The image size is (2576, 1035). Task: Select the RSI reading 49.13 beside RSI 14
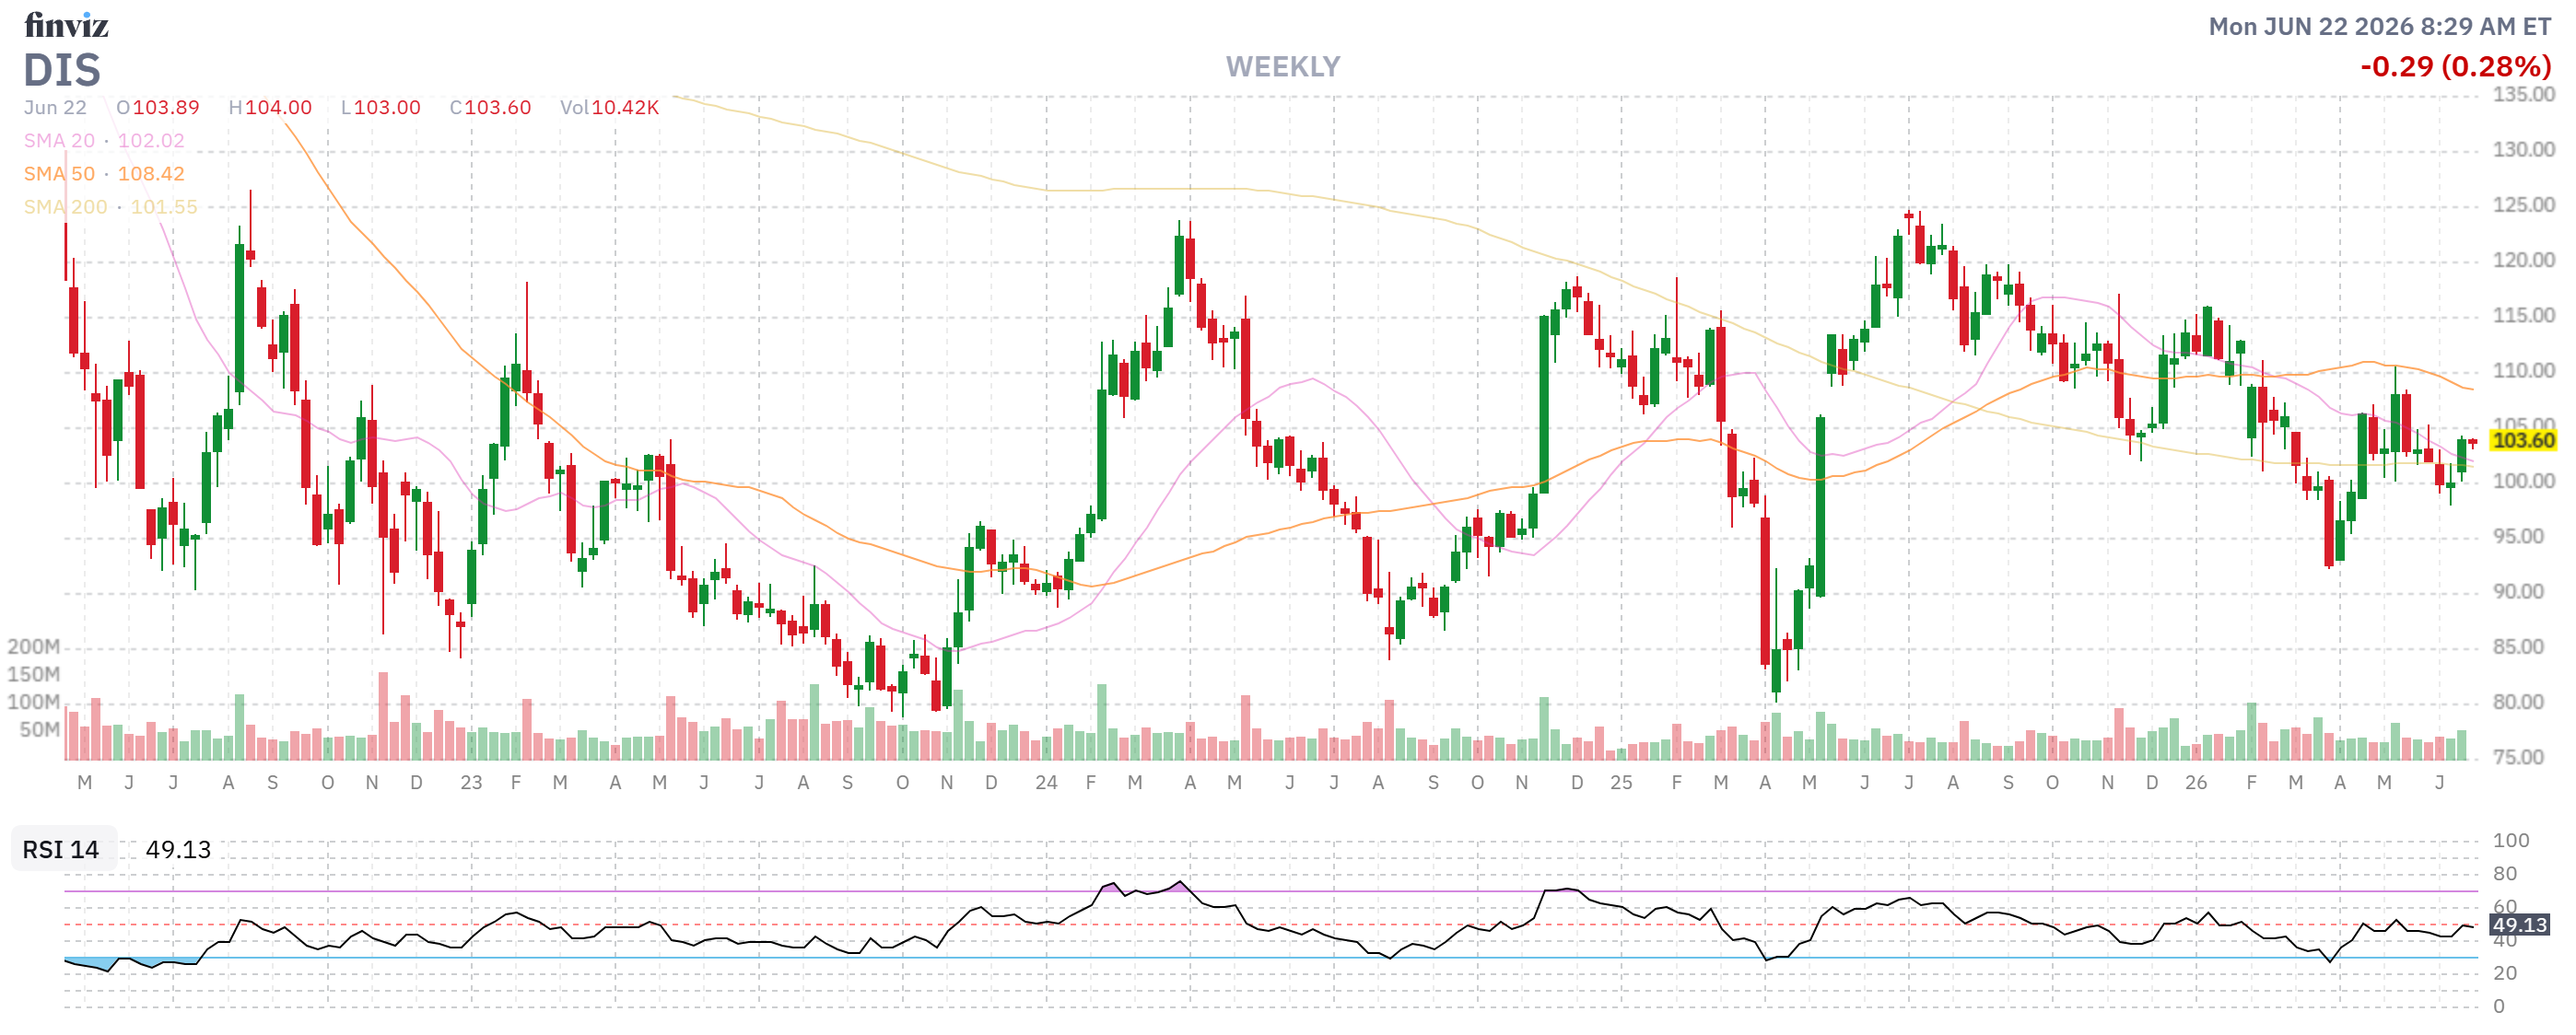178,849
